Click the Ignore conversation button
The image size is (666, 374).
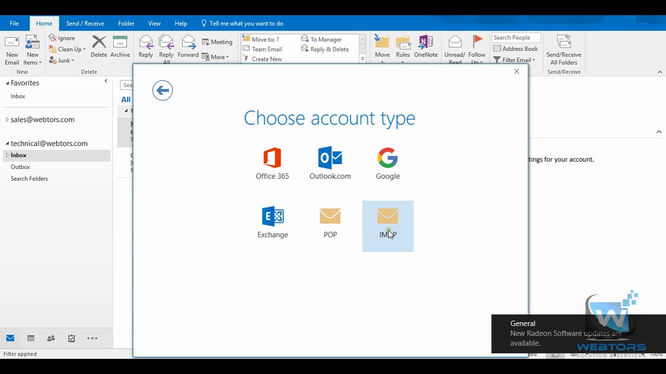[62, 38]
